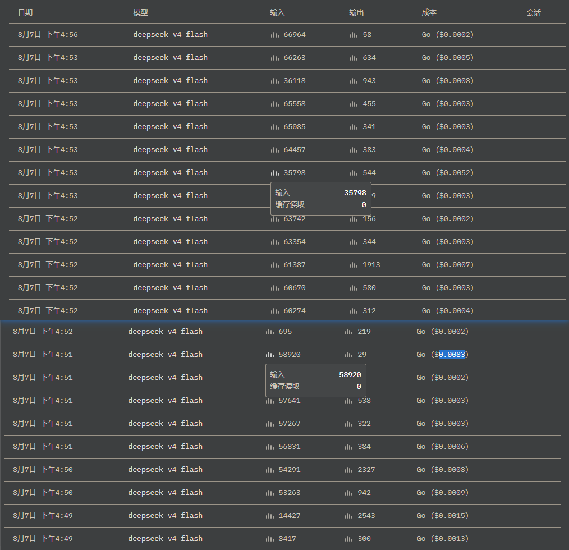The width and height of the screenshot is (569, 550).
Task: Click the cost cell Go ($0.0013)
Action: (x=443, y=539)
